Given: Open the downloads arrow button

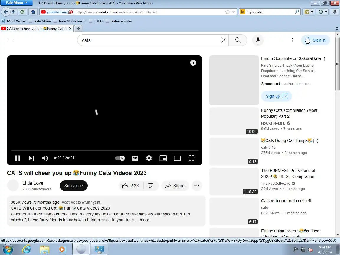Looking at the screenshot, I should click(x=335, y=12).
